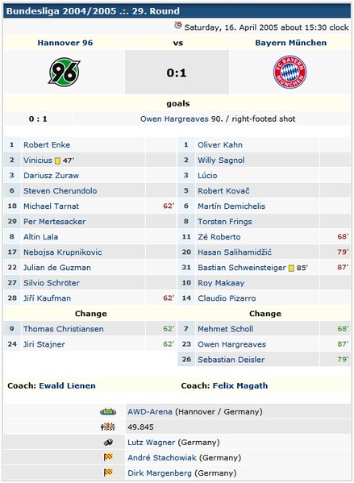Click the Hannover 96 club logo
Image resolution: width=354 pixels, height=483 pixels.
pos(65,72)
